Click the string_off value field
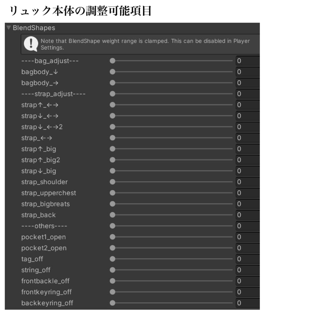The image size is (320, 320). click(x=247, y=270)
